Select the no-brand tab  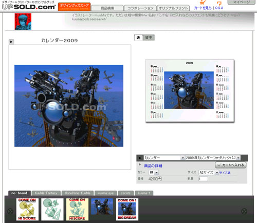20,193
